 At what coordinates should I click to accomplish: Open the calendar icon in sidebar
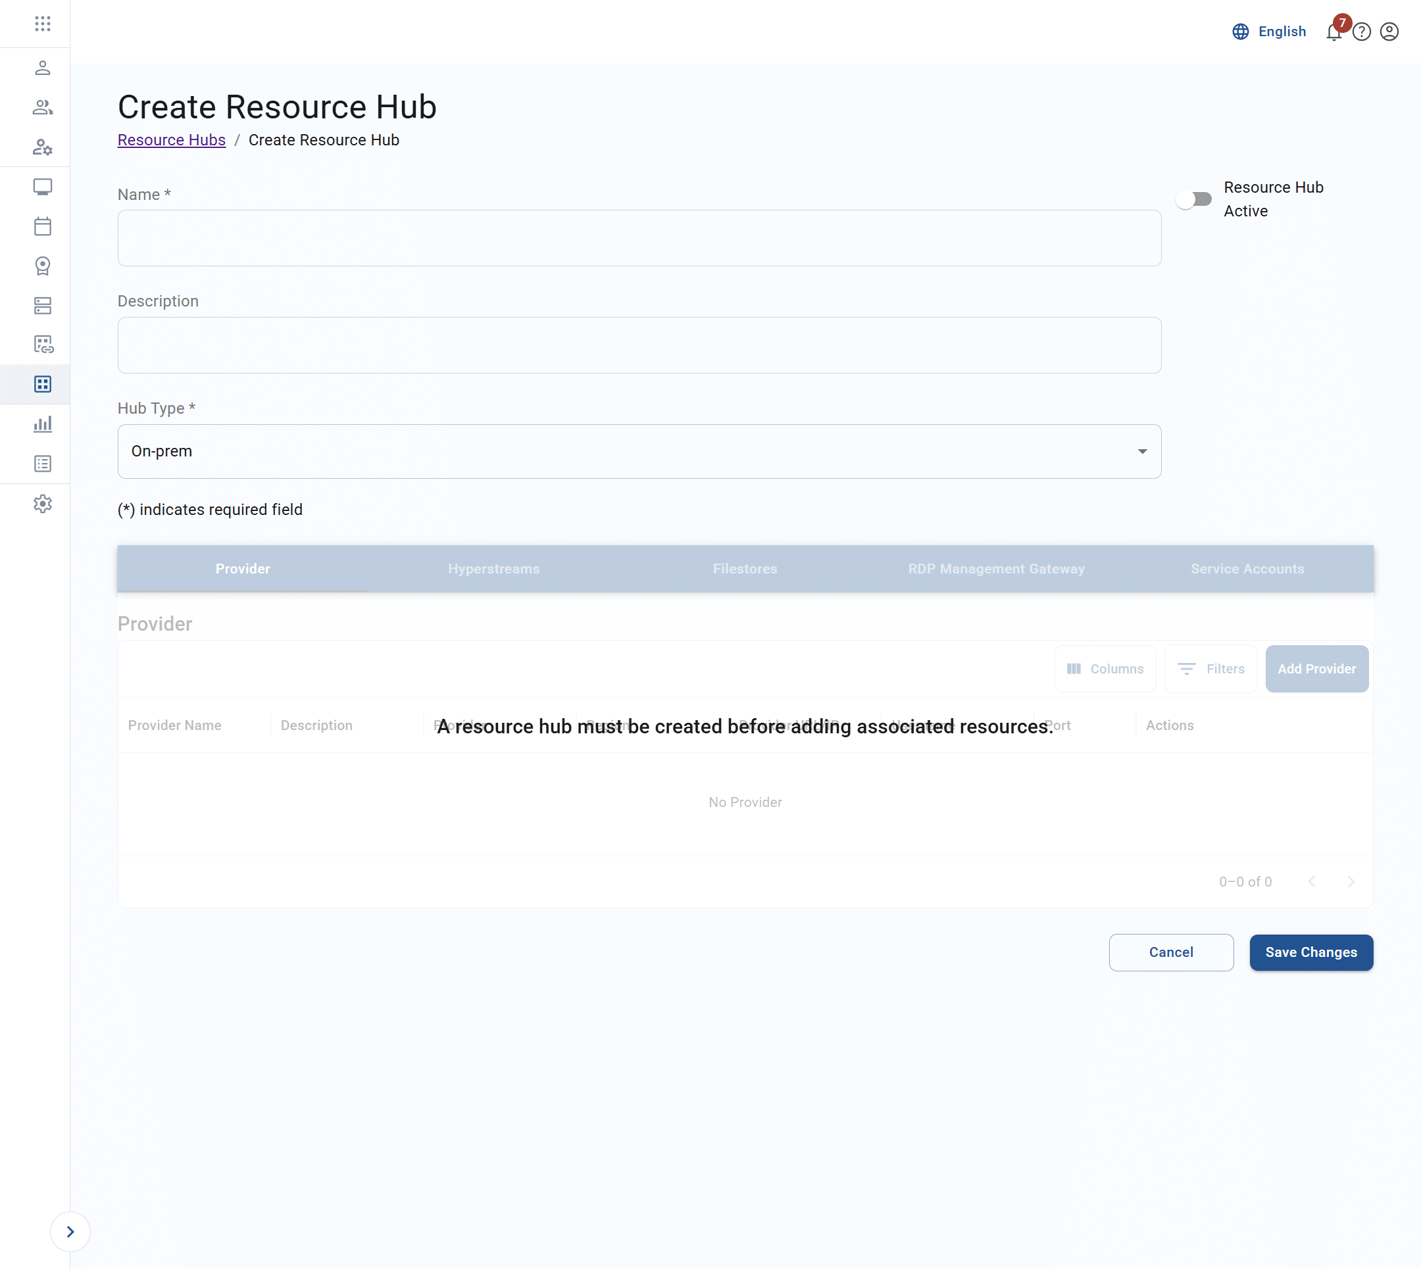43,226
